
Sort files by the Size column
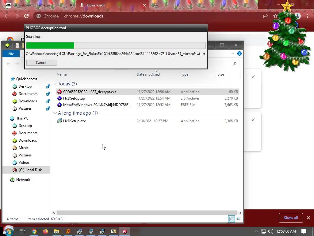(221, 74)
